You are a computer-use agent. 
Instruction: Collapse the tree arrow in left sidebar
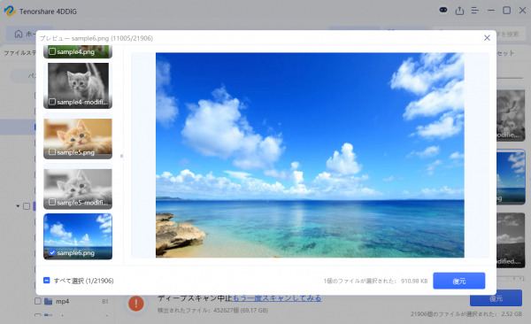[x=18, y=206]
